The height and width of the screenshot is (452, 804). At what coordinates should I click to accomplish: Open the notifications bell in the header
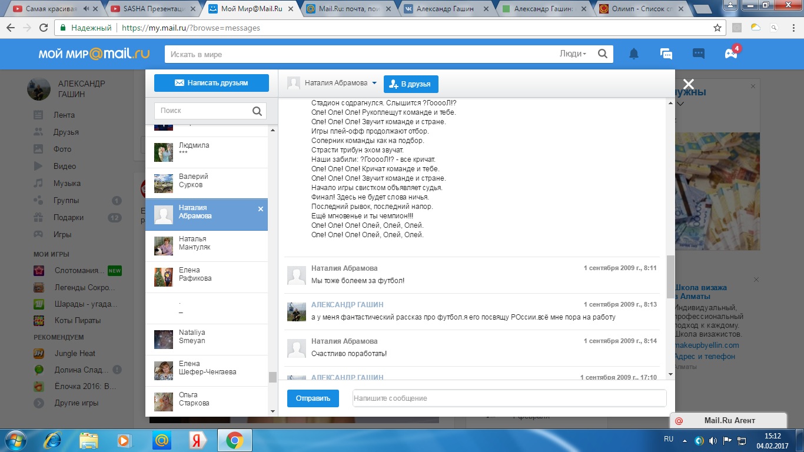pyautogui.click(x=634, y=54)
